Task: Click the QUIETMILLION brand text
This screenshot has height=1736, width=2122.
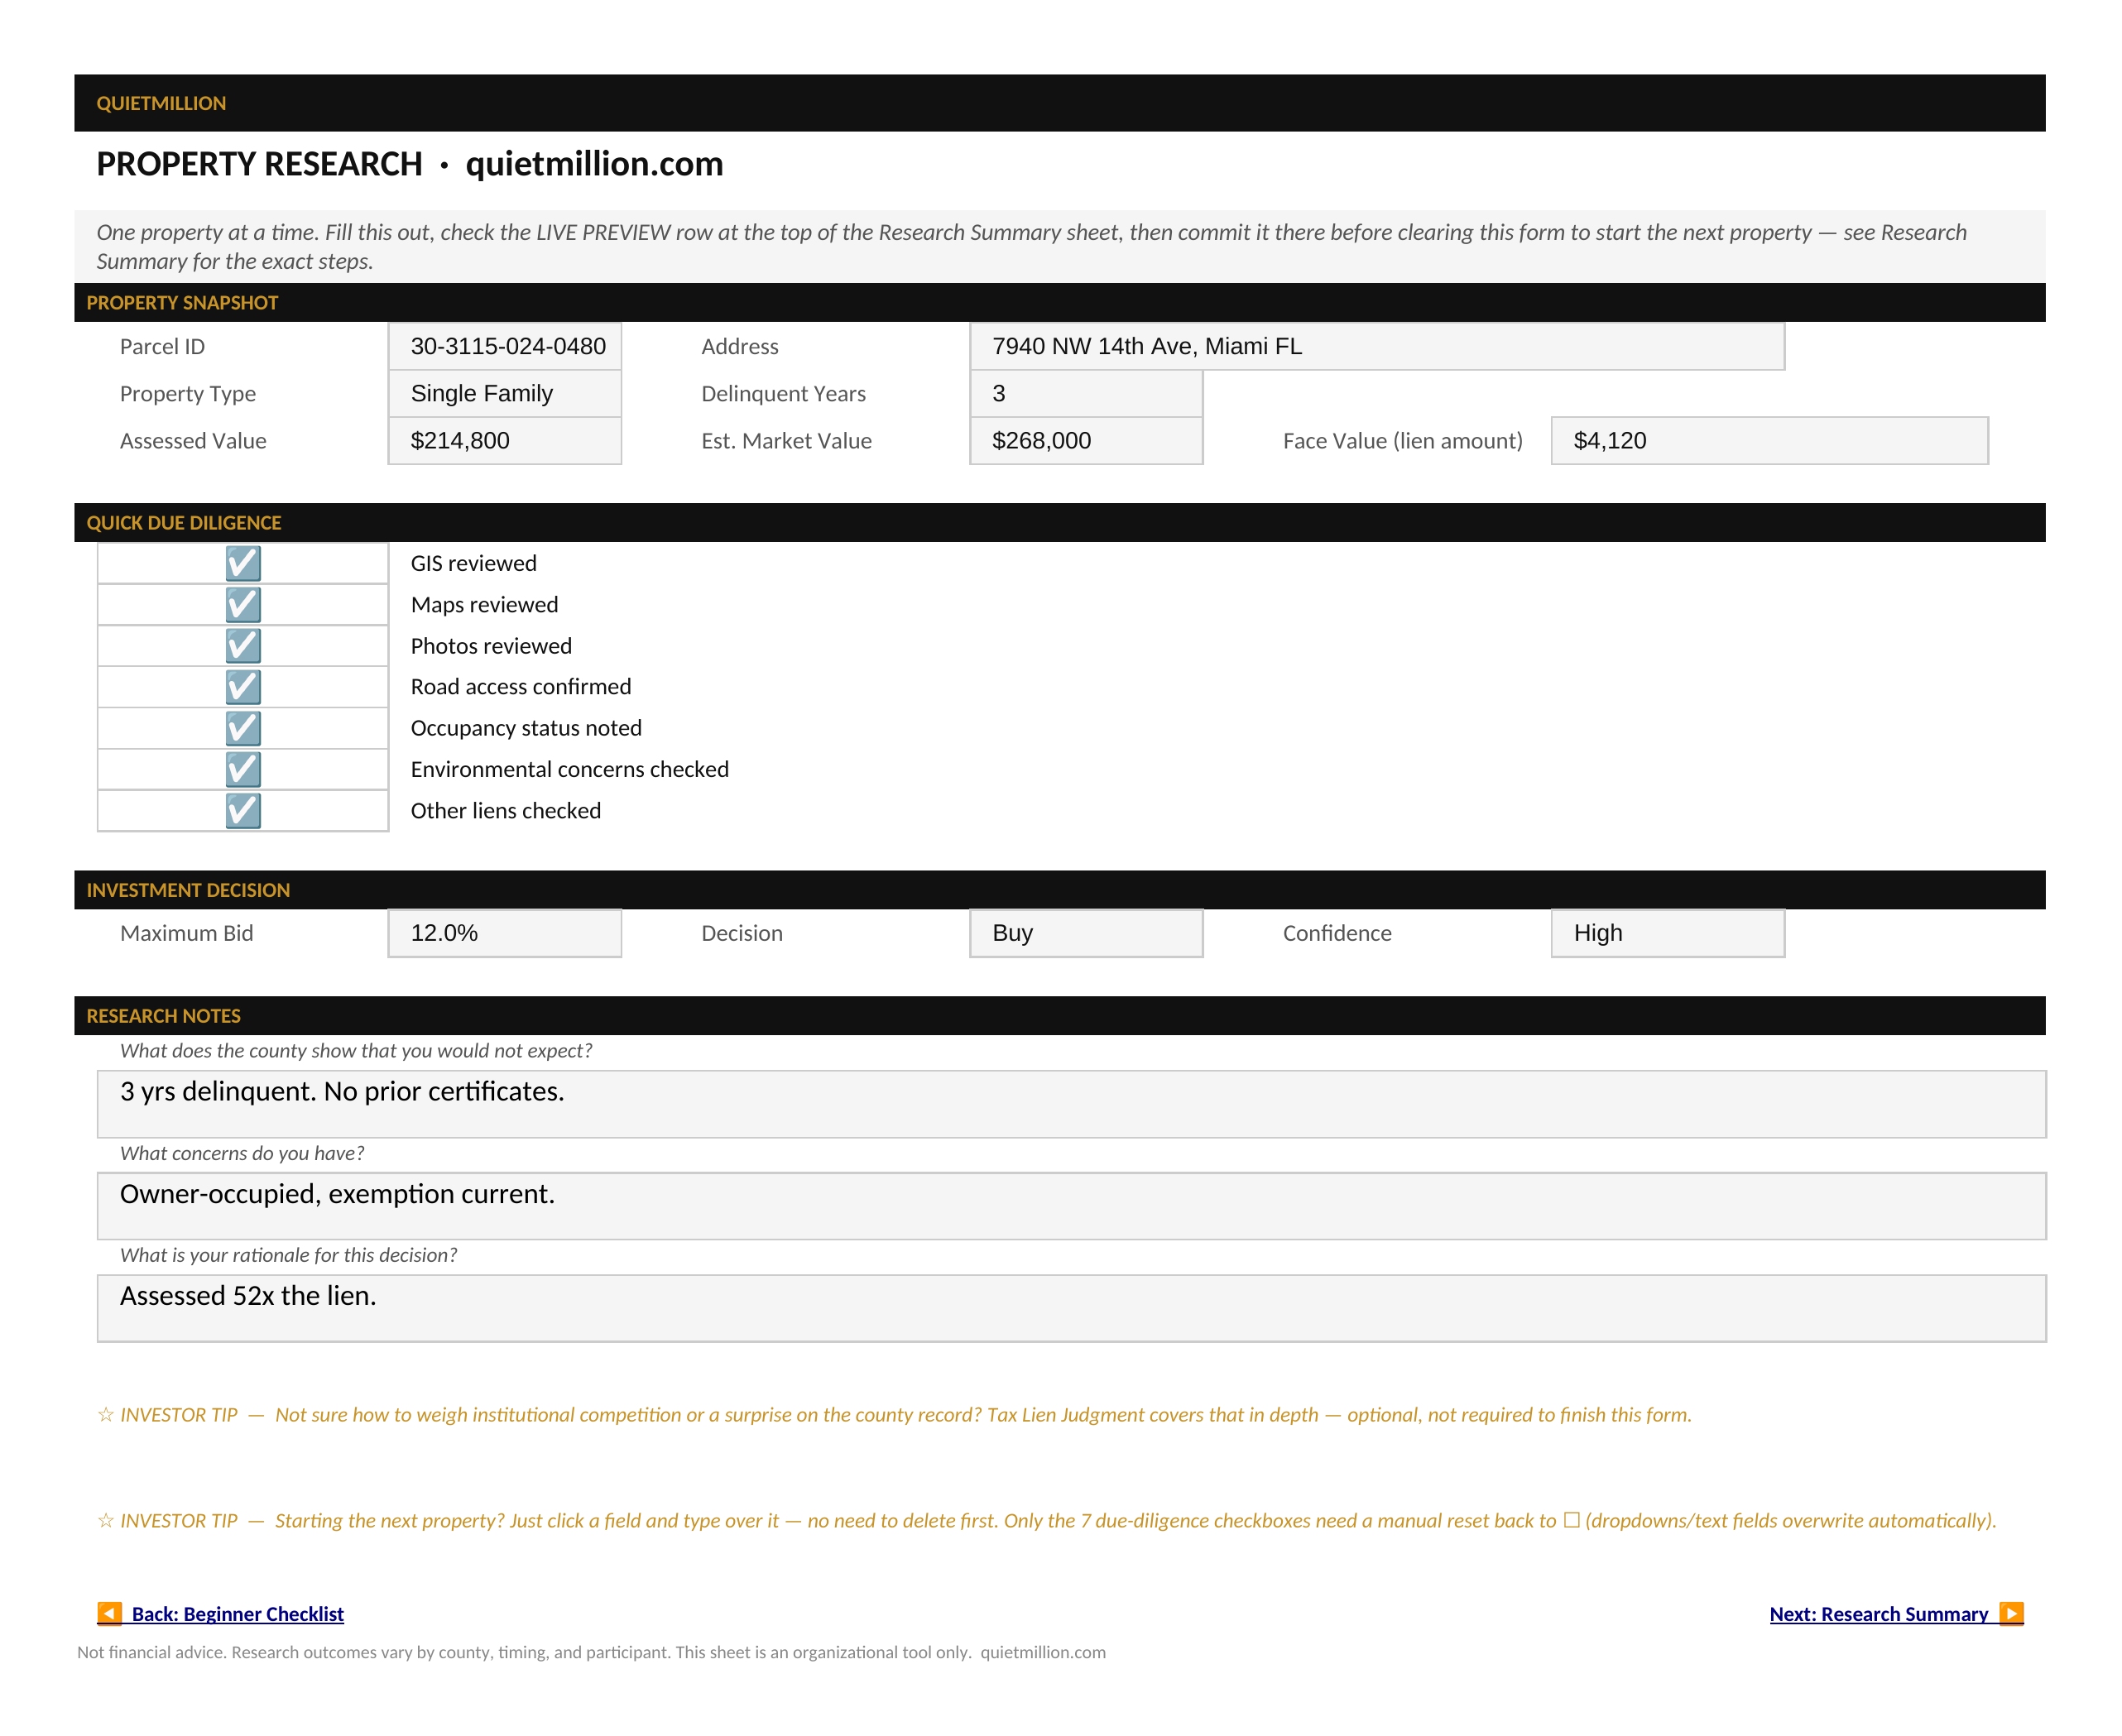Action: click(x=161, y=103)
